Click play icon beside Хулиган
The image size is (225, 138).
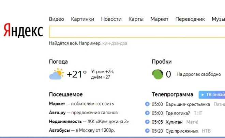147,122
